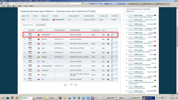178x100 pixels.
Task: Click the thumbs-up icon in YANGKAIZZY's row
Action: (x=112, y=36)
